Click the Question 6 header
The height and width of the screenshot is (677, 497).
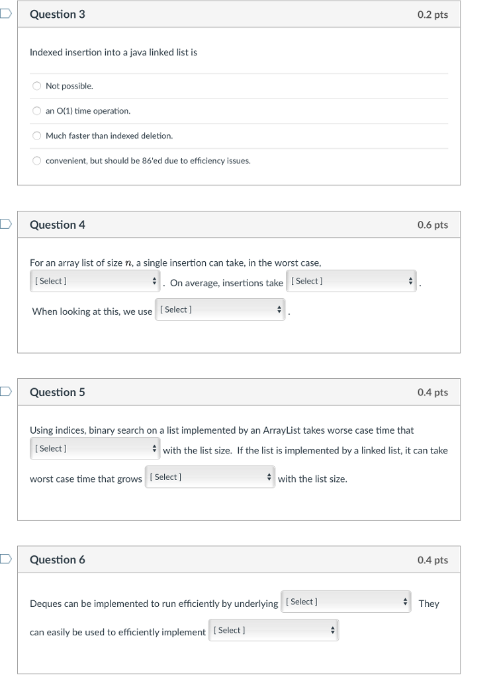click(x=58, y=559)
